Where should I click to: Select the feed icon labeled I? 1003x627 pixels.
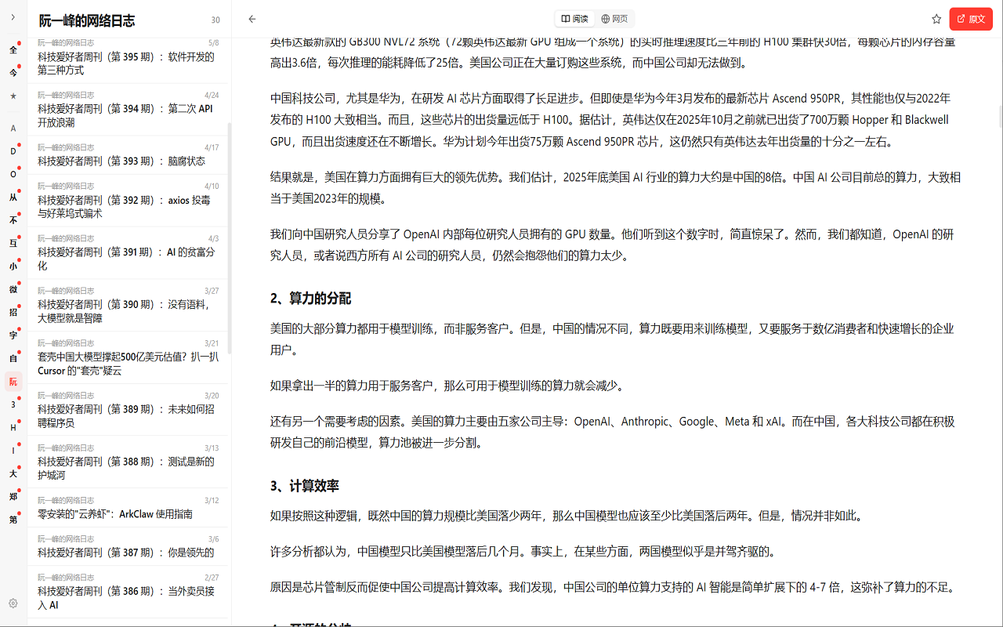pyautogui.click(x=13, y=451)
